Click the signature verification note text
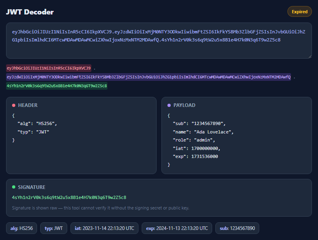This screenshot has width=318, height=240. tap(101, 208)
